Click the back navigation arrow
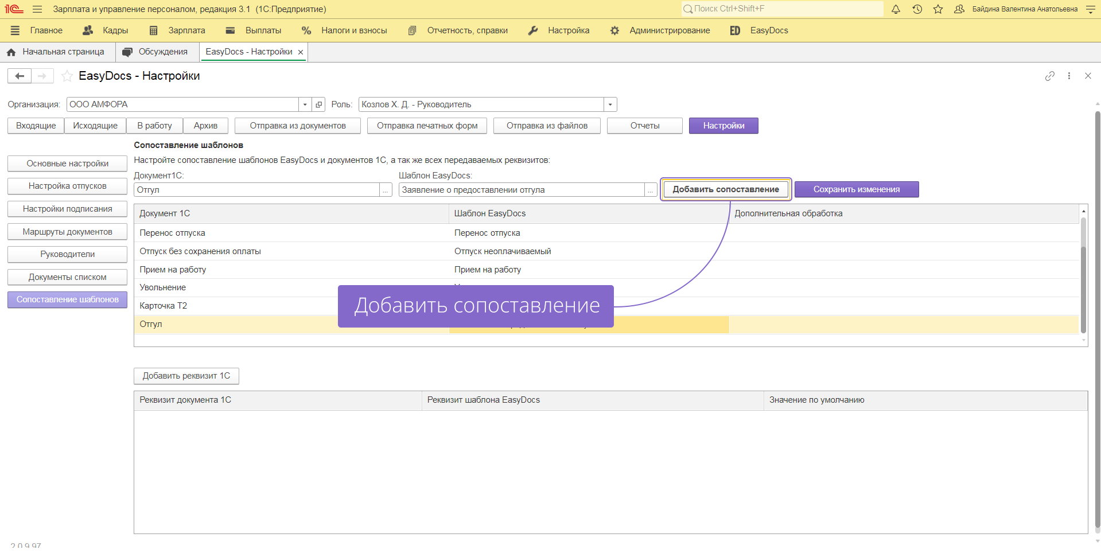The width and height of the screenshot is (1101, 553). (20, 76)
